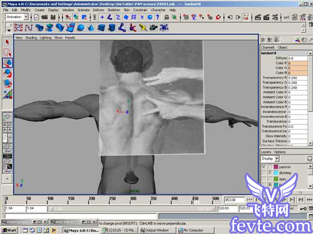
Task: Create a NURBS cone from the shelf
Action: pos(91,27)
